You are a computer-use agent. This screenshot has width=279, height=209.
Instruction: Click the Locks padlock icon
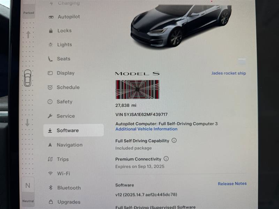point(51,31)
